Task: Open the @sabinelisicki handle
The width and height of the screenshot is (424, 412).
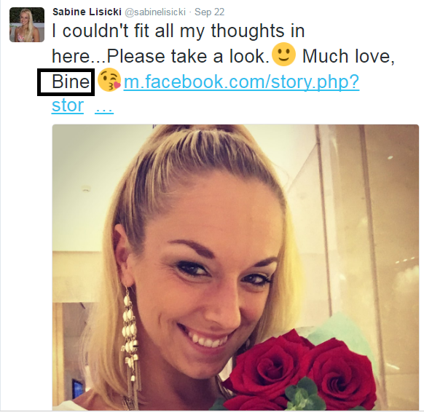Action: pos(155,12)
